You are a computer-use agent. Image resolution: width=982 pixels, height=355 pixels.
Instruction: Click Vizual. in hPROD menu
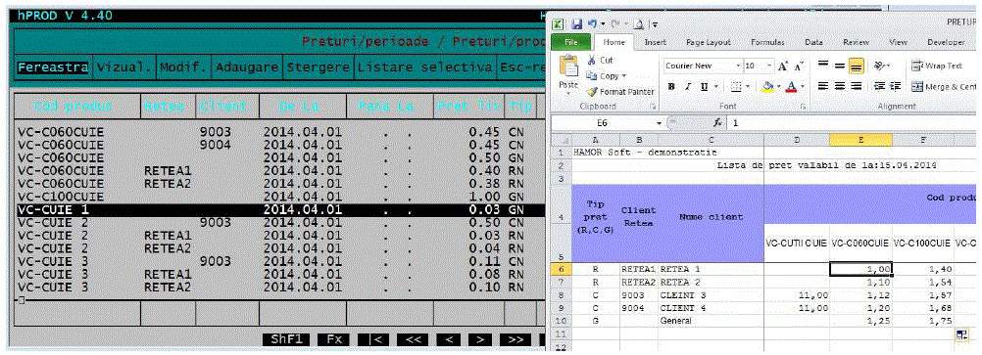tap(123, 67)
